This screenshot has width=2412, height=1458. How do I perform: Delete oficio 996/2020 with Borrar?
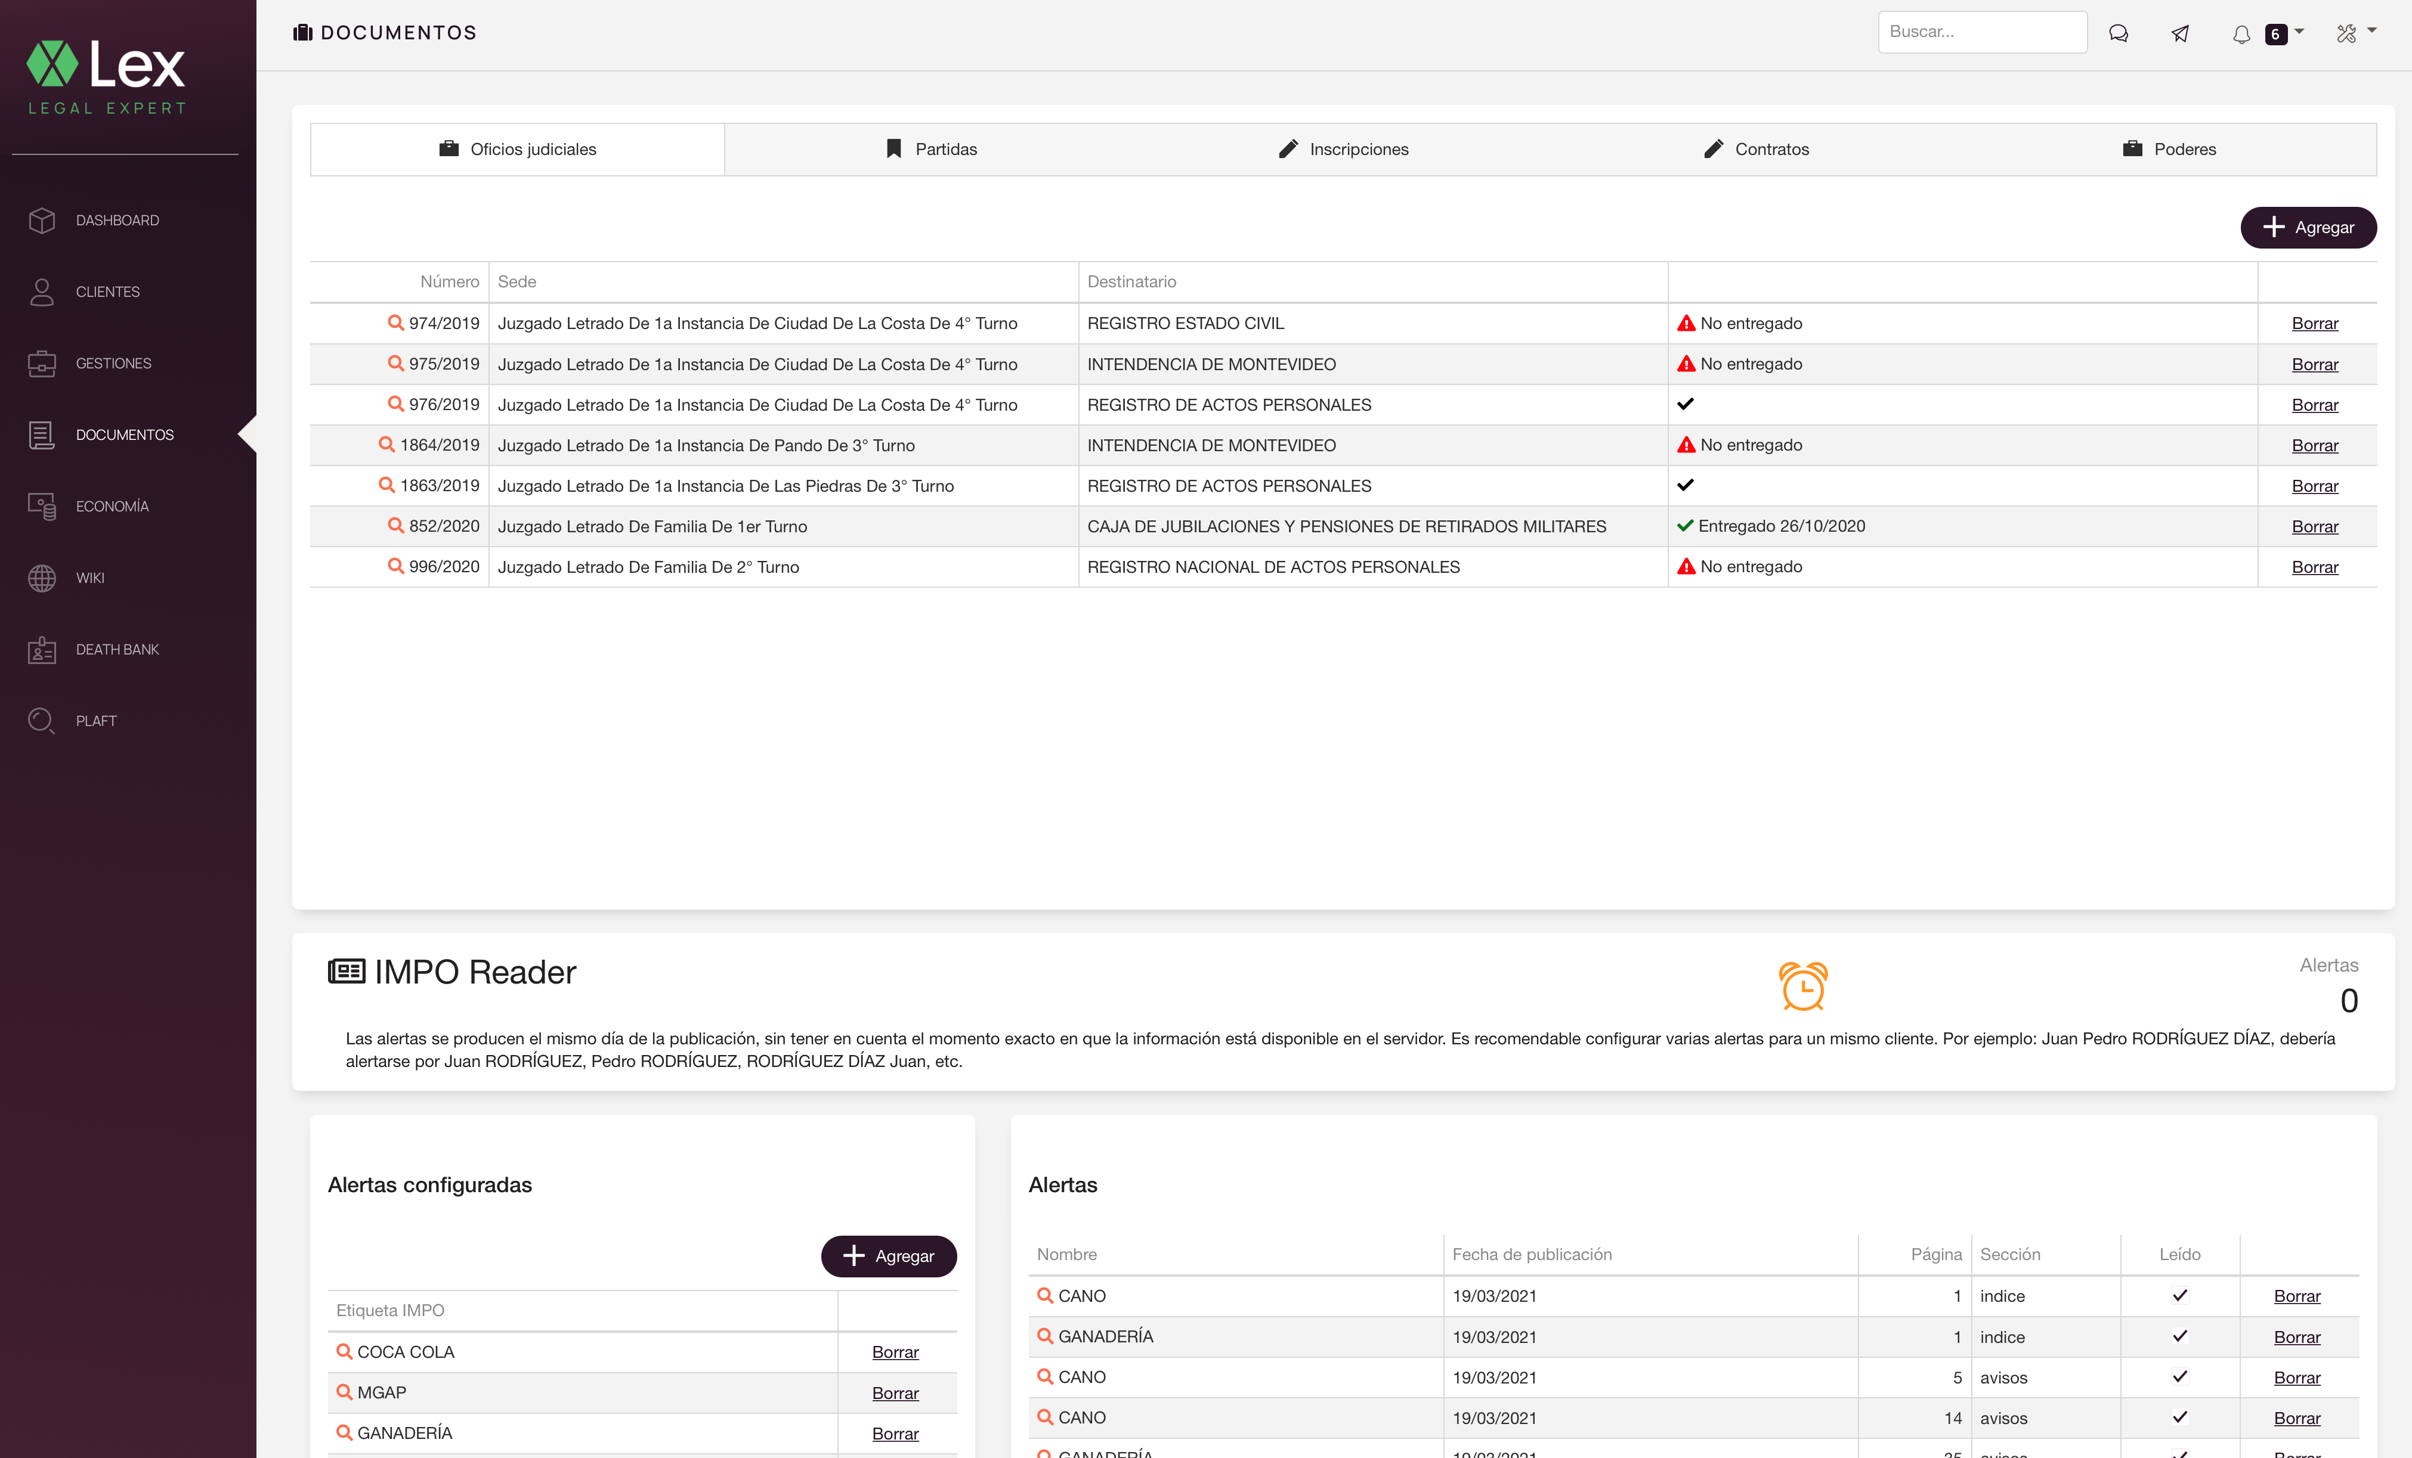2314,566
